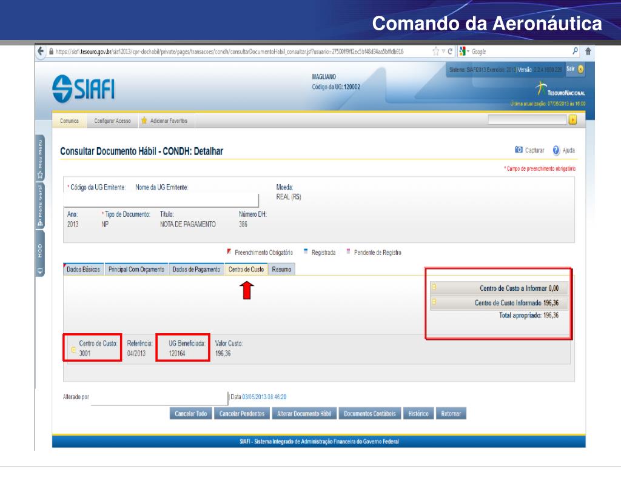Click Alterar Documento Hábil button

(x=304, y=414)
